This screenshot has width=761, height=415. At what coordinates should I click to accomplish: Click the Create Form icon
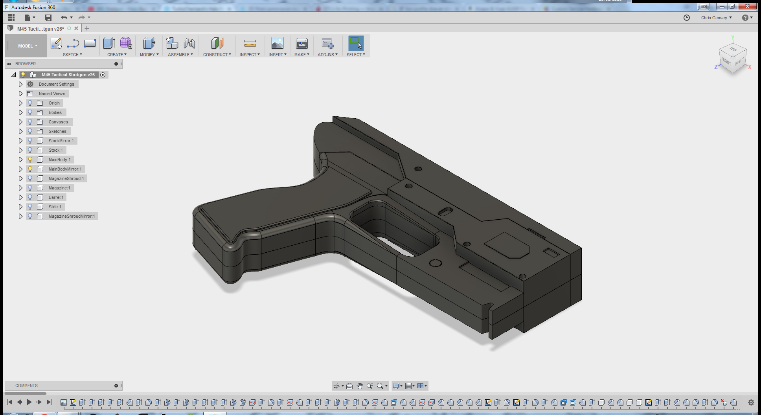[126, 43]
